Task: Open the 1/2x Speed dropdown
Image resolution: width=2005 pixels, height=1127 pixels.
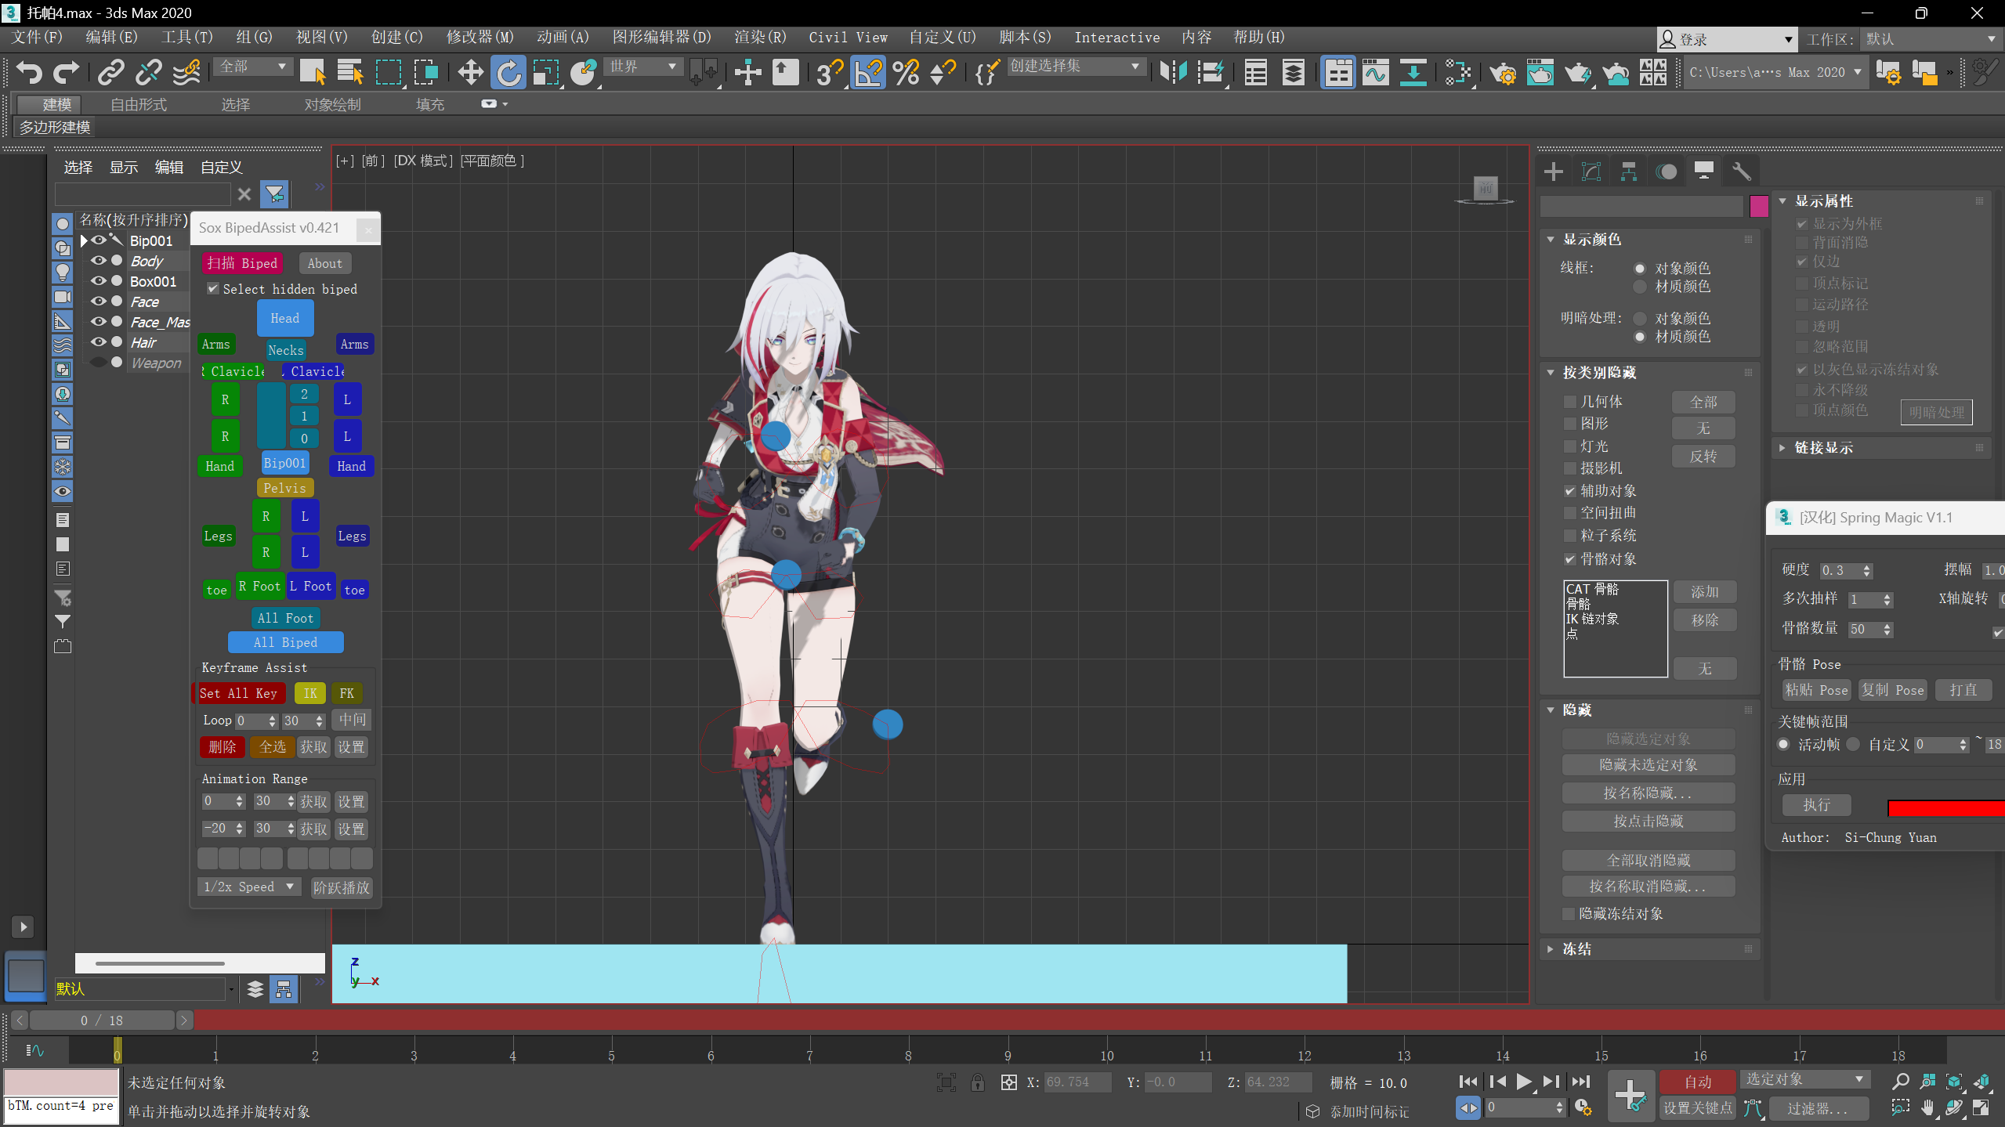Action: coord(248,887)
